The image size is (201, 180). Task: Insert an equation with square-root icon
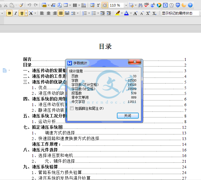point(53,5)
